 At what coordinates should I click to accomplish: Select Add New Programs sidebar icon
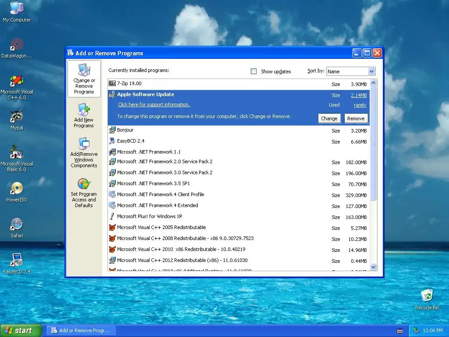[84, 116]
